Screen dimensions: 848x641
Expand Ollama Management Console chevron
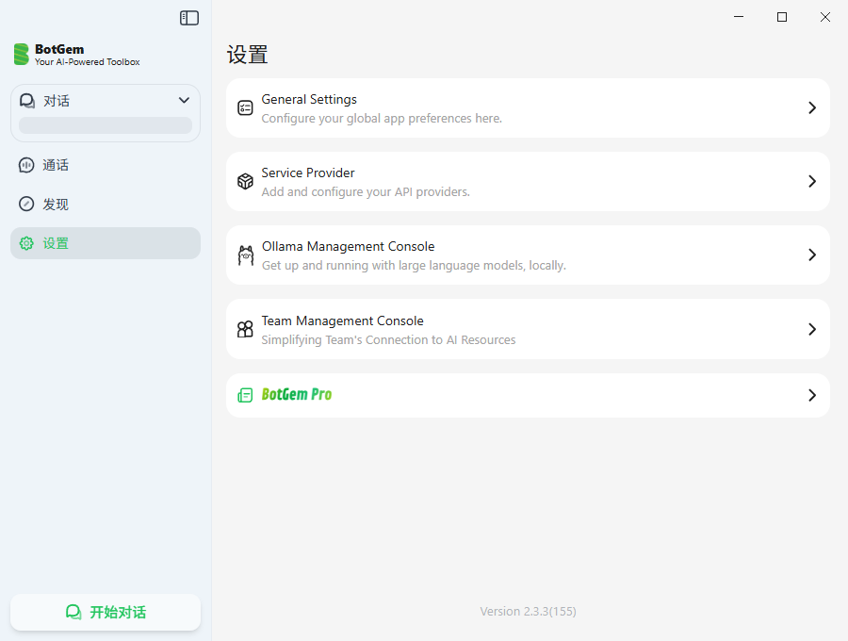tap(812, 255)
